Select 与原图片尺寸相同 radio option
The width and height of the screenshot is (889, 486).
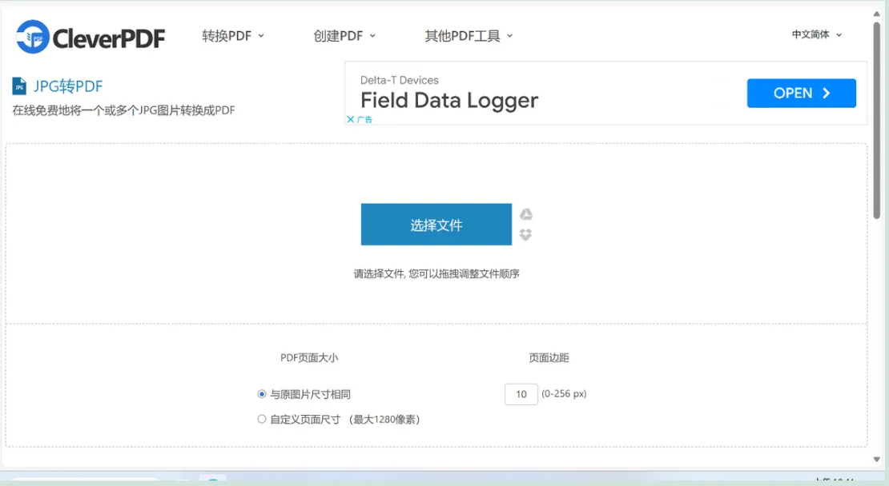[x=261, y=394]
